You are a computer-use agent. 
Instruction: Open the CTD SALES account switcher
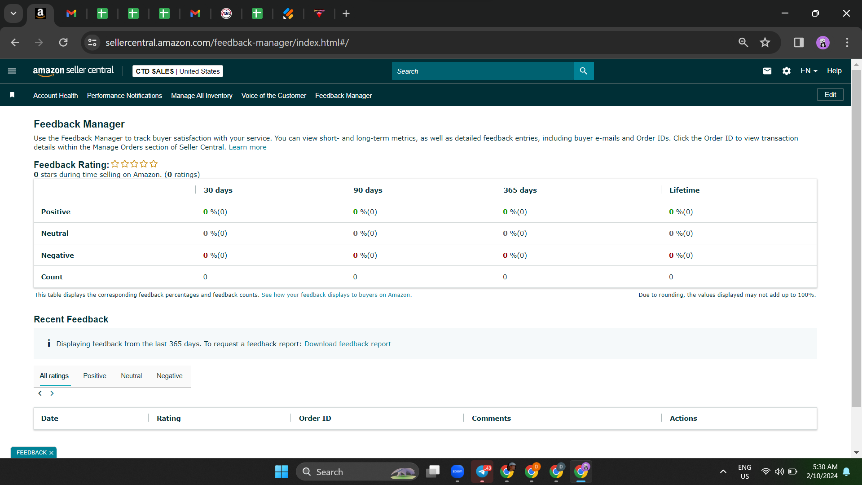[x=178, y=71]
